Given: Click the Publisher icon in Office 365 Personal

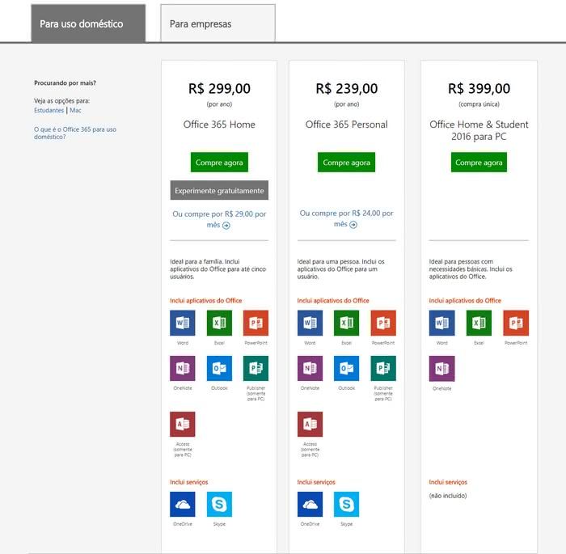Looking at the screenshot, I should pyautogui.click(x=383, y=368).
